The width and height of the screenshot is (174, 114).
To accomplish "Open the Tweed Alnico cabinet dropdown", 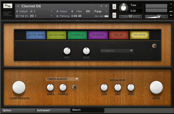I will pos(62,79).
